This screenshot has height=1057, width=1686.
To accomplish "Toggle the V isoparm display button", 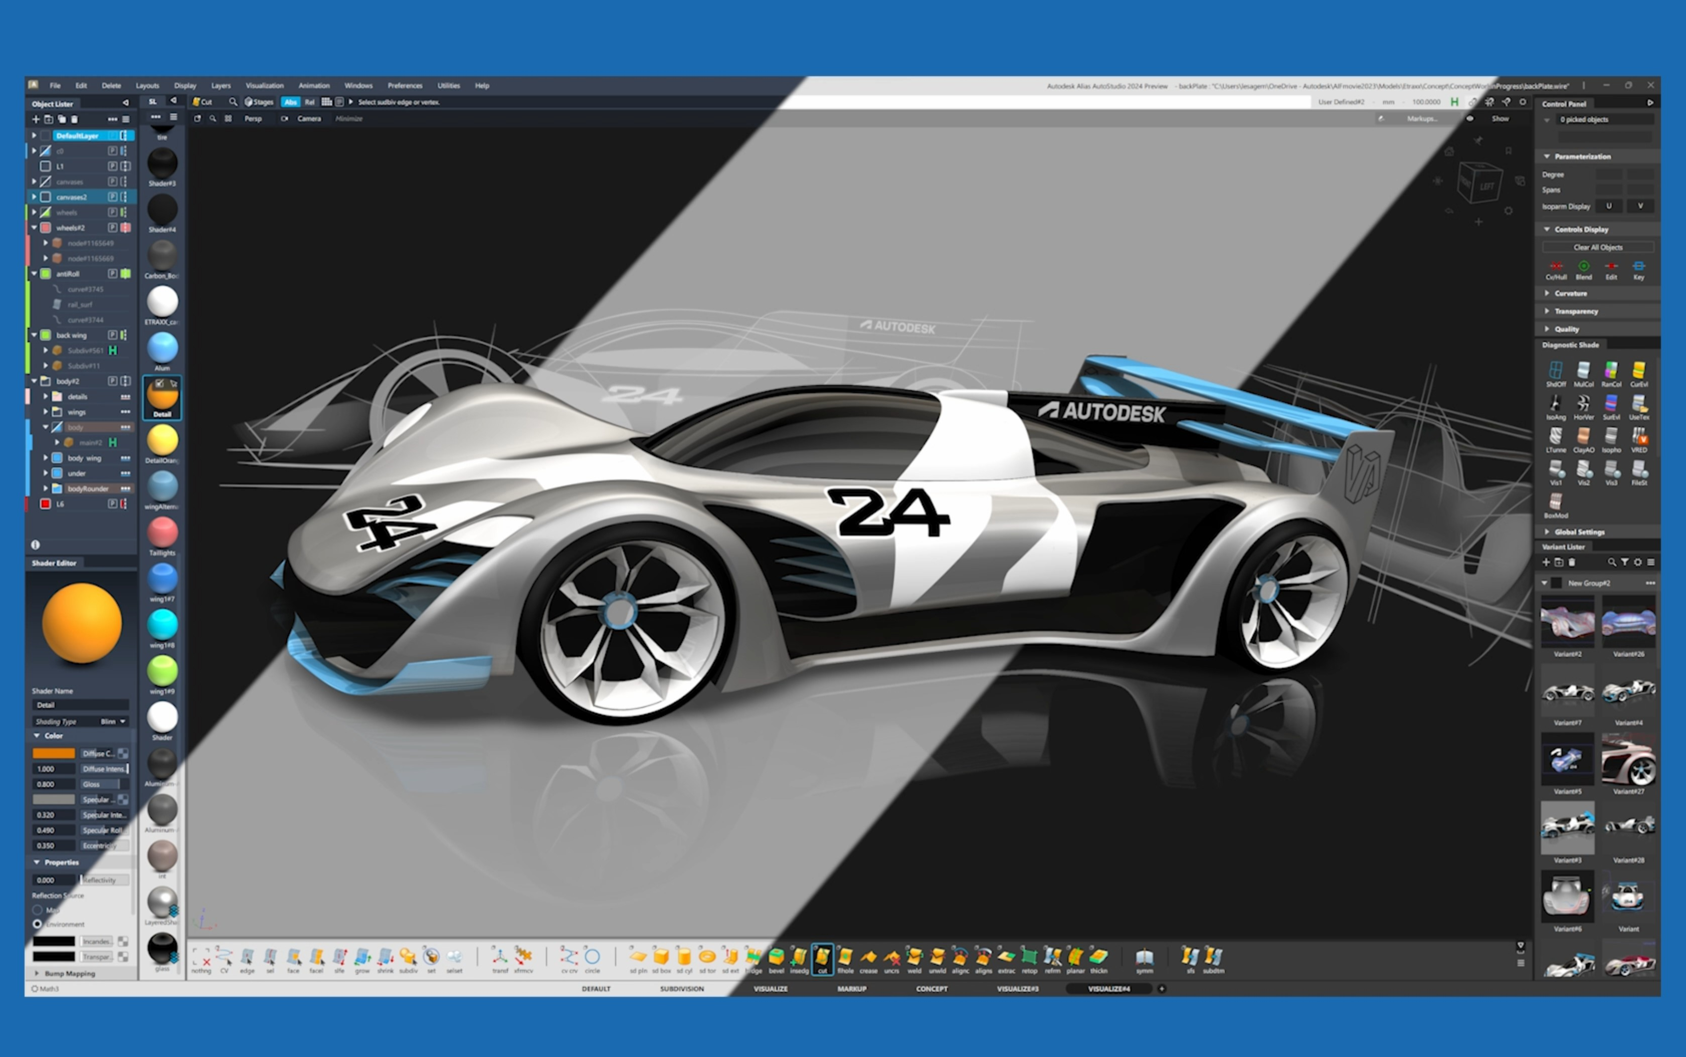I will (1640, 206).
